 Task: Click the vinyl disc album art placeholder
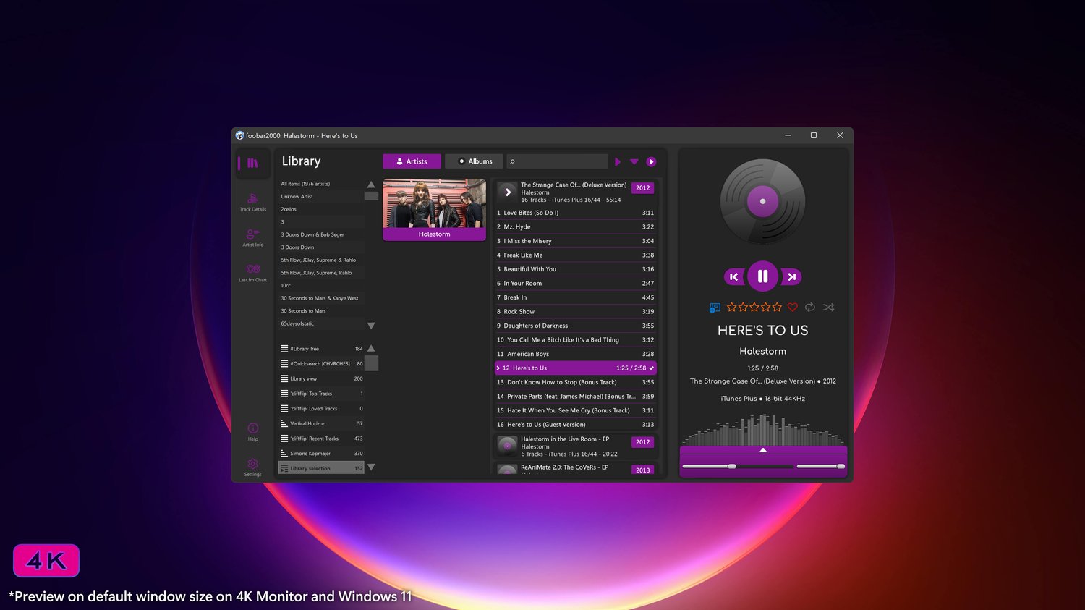[x=762, y=201]
